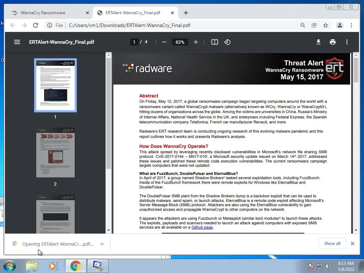This screenshot has width=364, height=273.
Task: Open the Chrome profile avatar
Action: (339, 25)
